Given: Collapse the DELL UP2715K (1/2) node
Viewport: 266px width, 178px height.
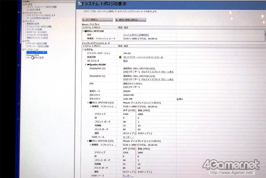Looking at the screenshot, I should pos(88,103).
